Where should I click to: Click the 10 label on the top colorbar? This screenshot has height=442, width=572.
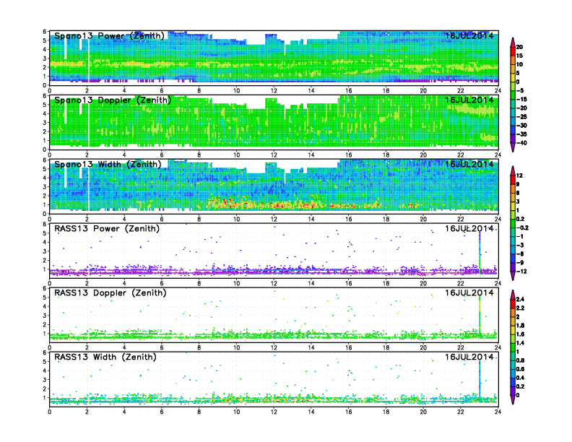point(519,64)
